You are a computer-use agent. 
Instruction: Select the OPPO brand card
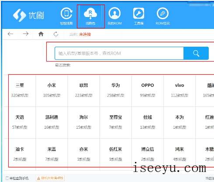point(148,91)
